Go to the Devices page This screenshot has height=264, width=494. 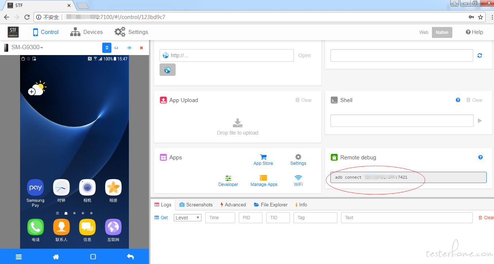pos(87,32)
